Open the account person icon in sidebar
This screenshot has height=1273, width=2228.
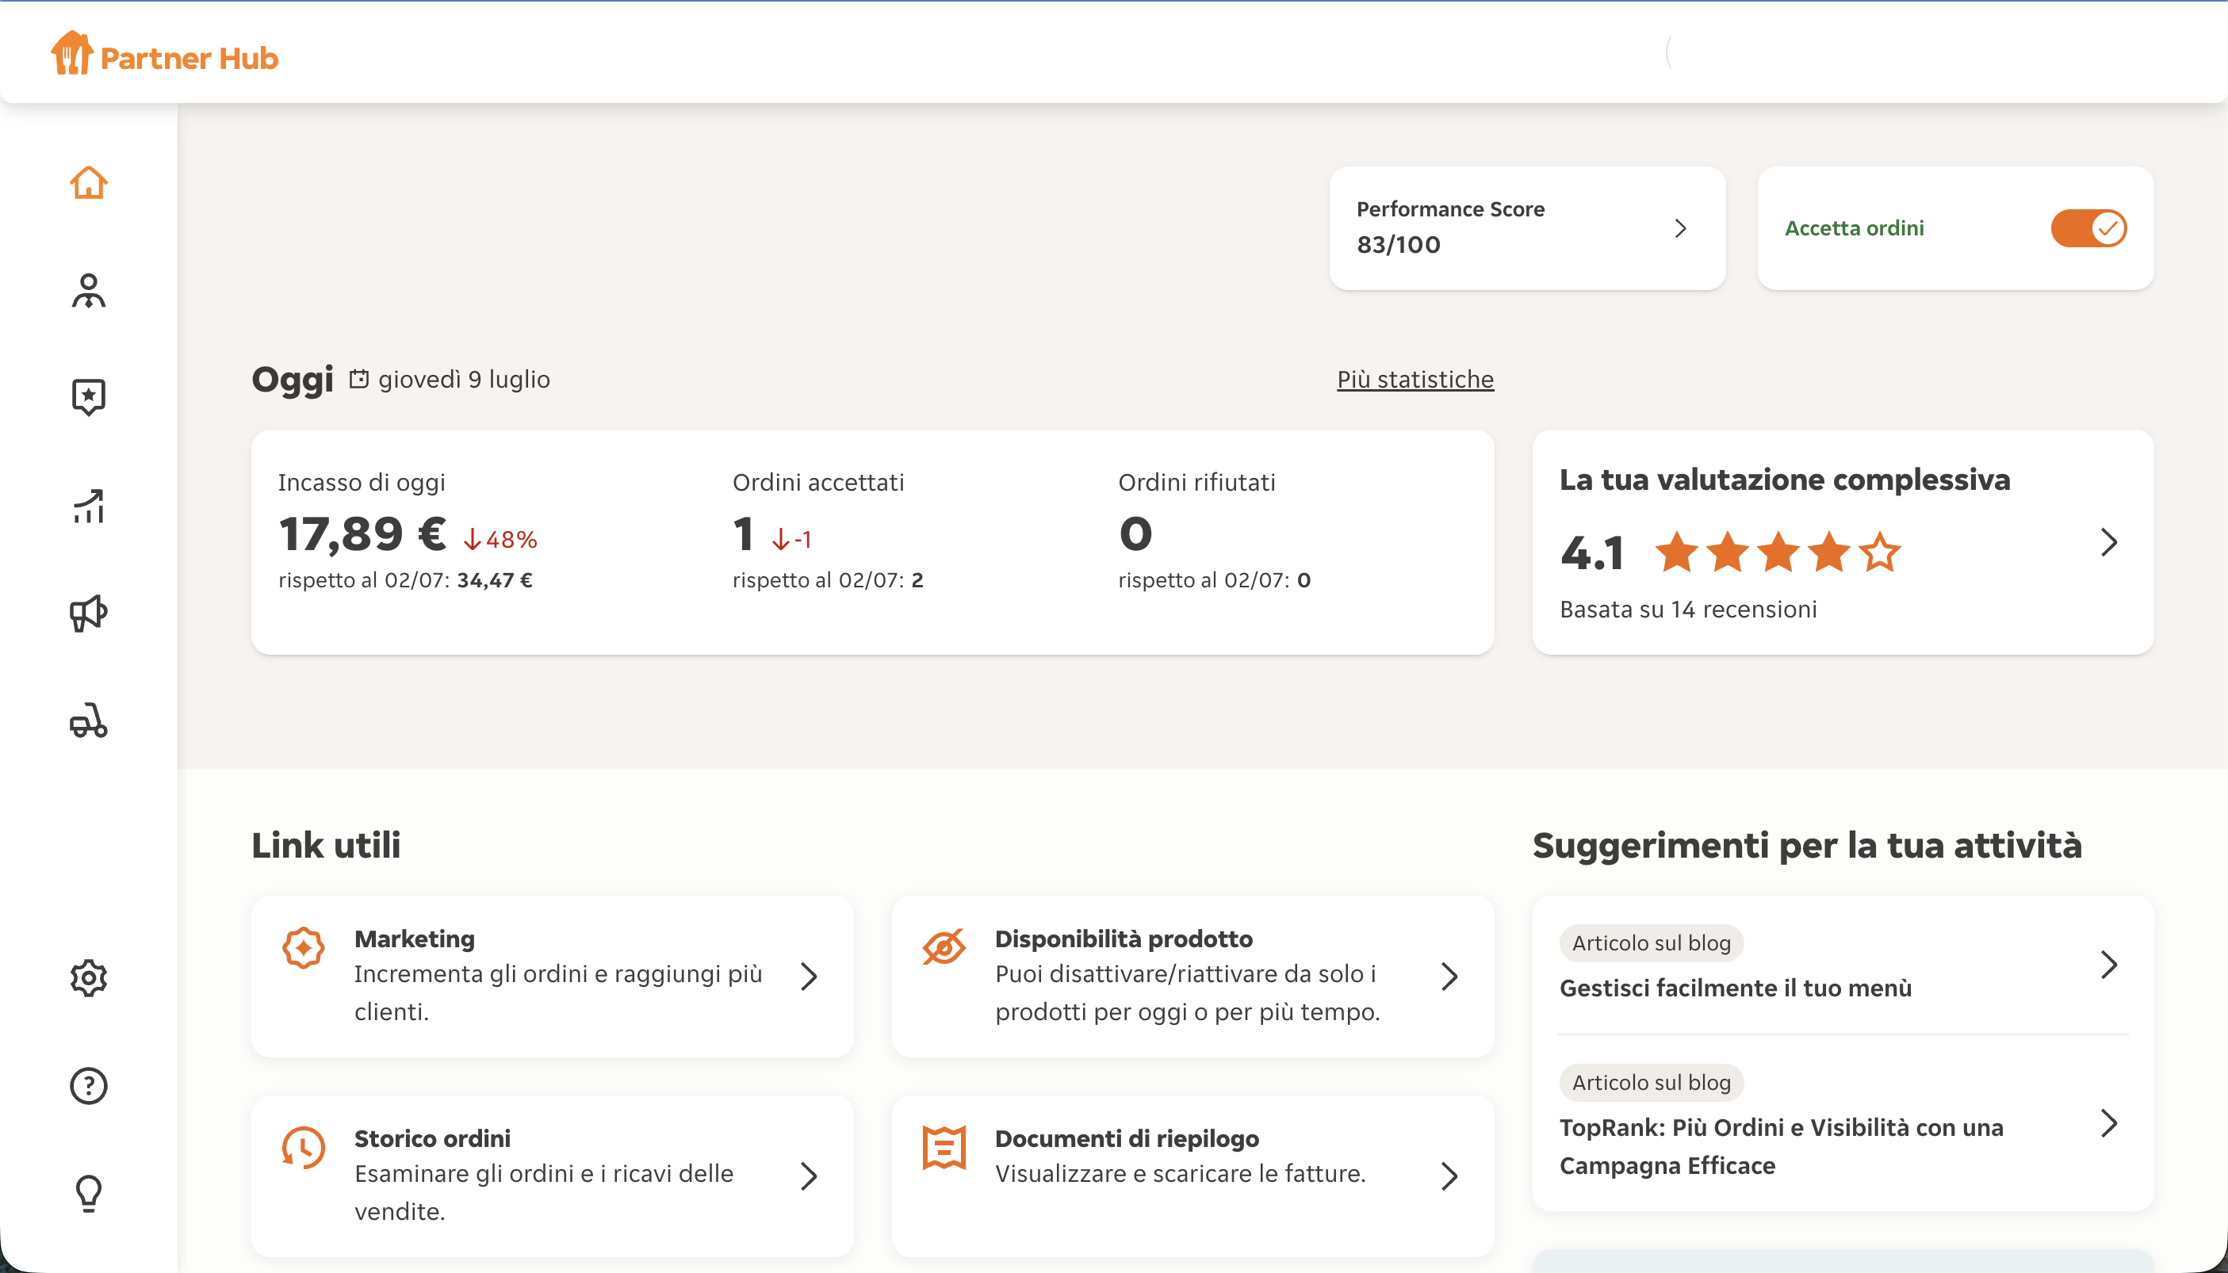tap(88, 290)
